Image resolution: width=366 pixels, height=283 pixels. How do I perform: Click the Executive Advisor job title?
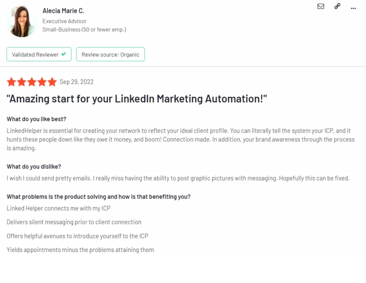coord(64,21)
